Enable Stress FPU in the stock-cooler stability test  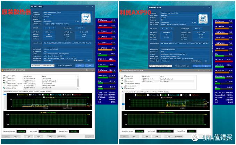tap(7, 78)
